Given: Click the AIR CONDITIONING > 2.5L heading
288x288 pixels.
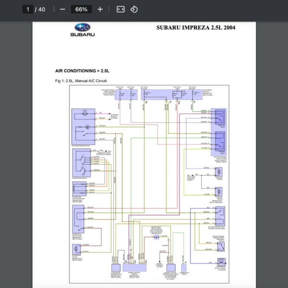Looking at the screenshot, I should (83, 71).
